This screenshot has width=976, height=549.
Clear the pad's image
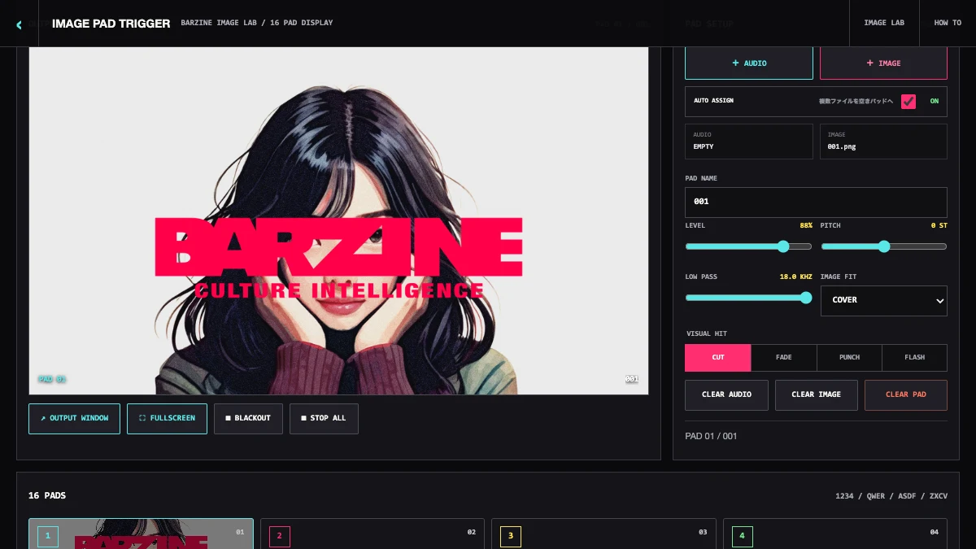click(x=817, y=394)
